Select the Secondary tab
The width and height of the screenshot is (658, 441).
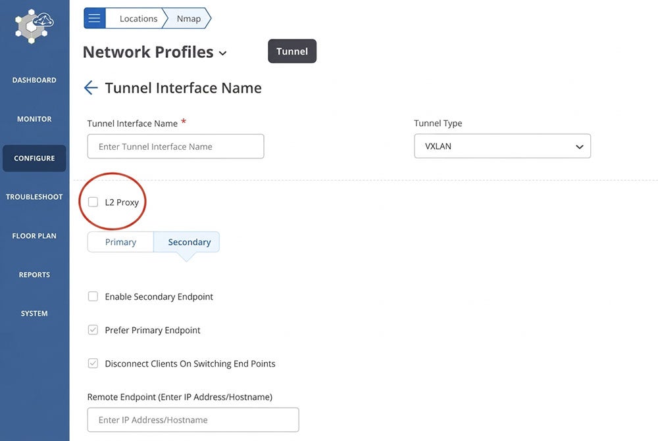[x=187, y=242]
